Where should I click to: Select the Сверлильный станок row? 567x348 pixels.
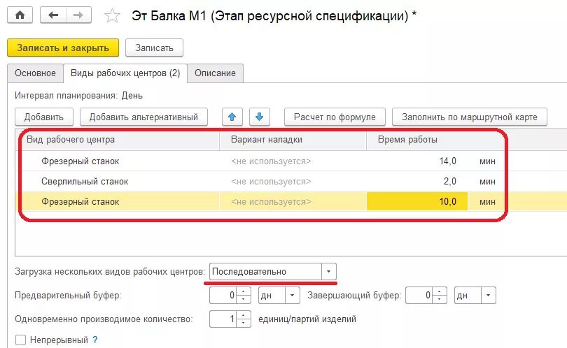pos(291,181)
